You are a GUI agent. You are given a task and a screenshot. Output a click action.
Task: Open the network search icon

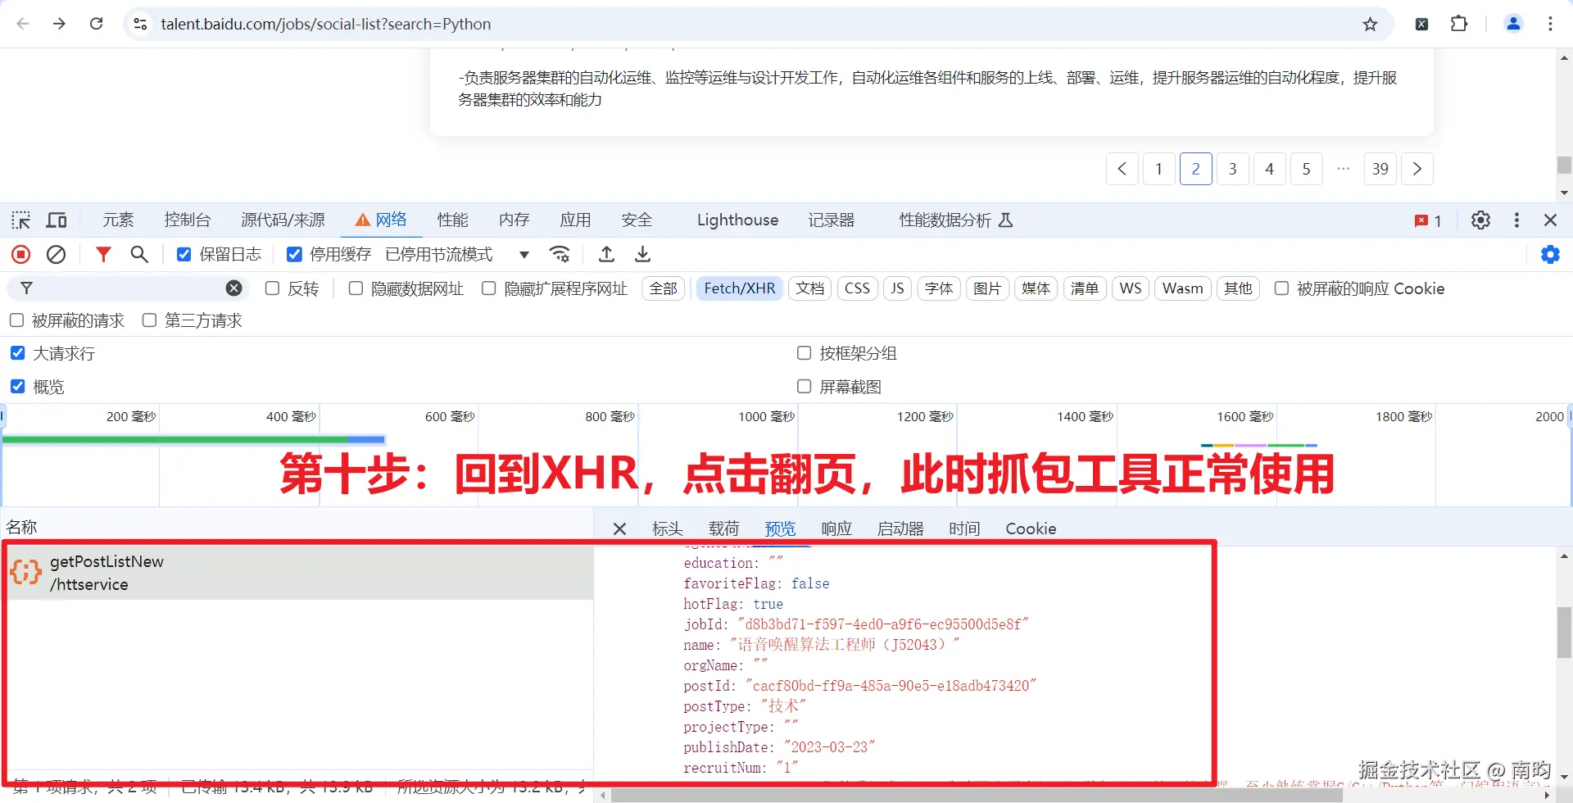click(139, 254)
